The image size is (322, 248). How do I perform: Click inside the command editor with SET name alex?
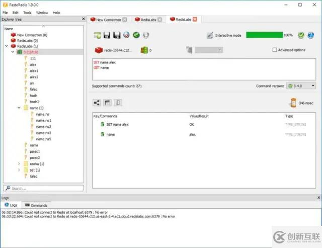204,69
